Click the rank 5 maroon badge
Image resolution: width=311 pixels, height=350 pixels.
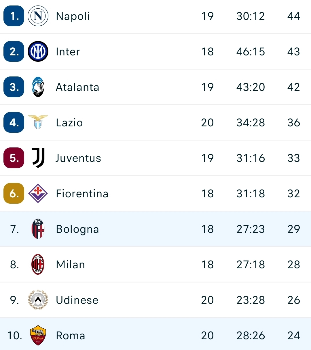(13, 158)
